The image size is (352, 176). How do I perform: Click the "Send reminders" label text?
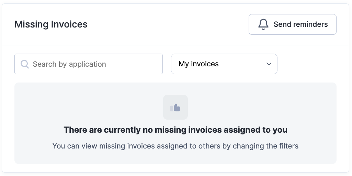[300, 24]
